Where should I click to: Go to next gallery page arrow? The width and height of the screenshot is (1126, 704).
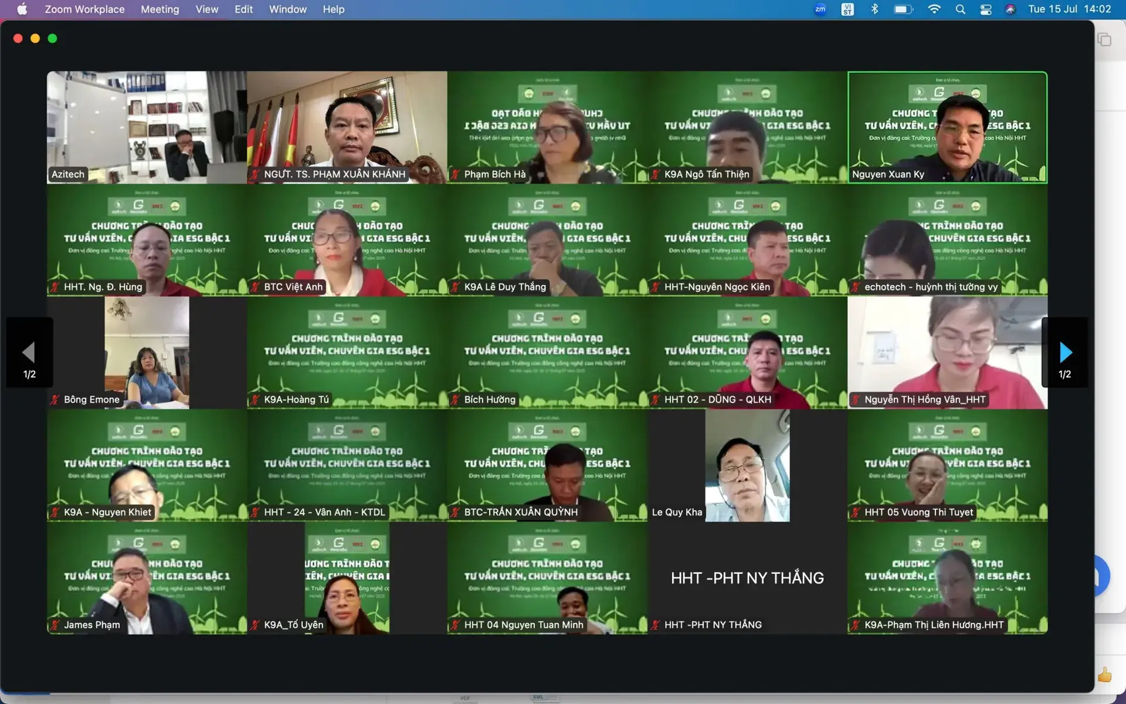pos(1066,353)
